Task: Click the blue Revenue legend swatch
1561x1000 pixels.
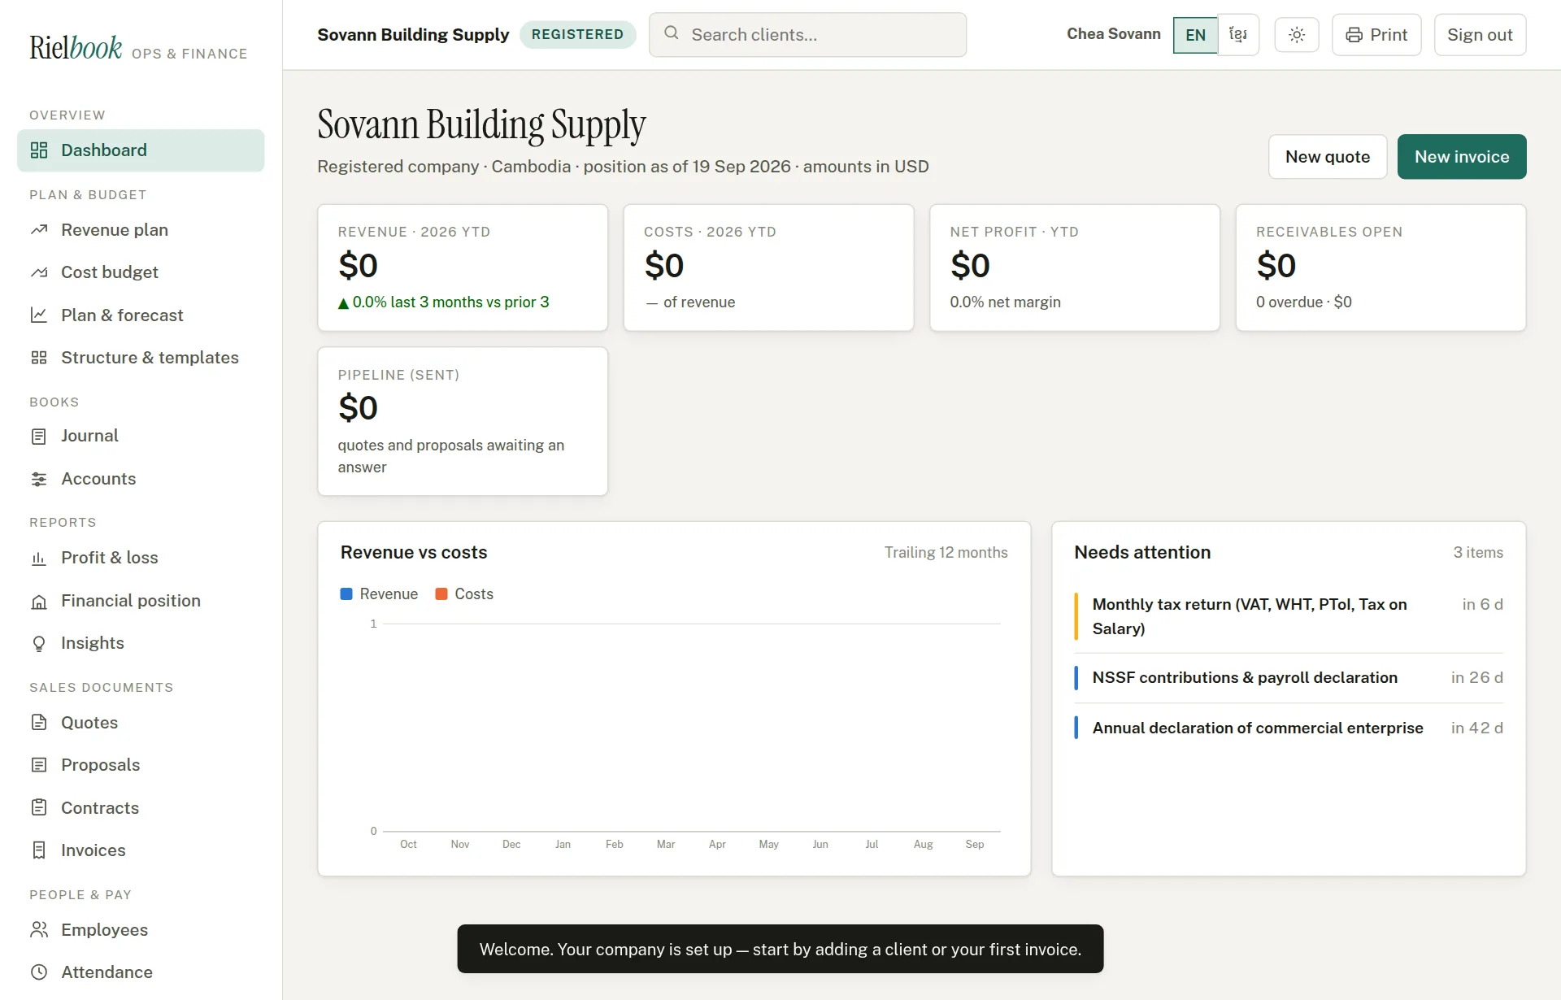Action: 346,594
